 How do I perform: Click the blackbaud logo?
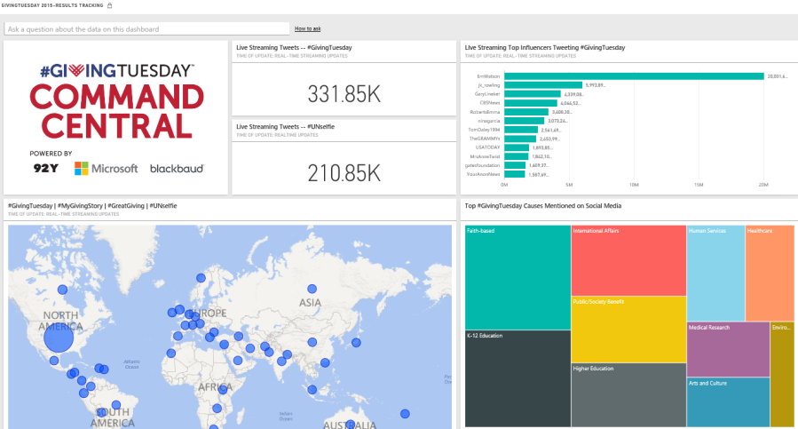[177, 168]
